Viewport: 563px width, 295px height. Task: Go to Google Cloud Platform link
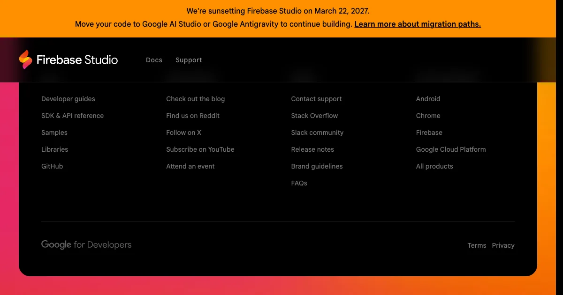tap(451, 149)
